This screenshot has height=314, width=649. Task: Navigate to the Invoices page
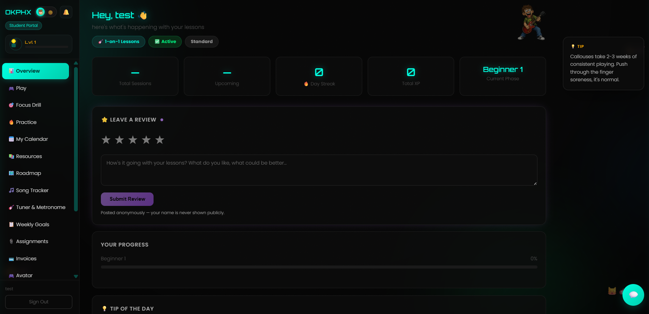[x=35, y=259]
